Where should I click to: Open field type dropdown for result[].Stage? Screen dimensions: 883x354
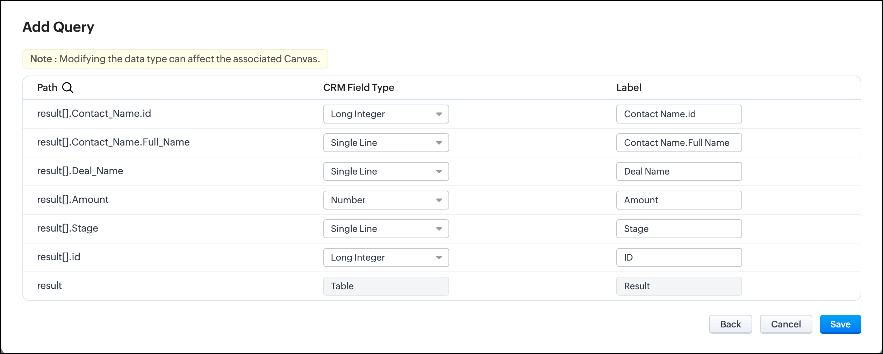386,229
